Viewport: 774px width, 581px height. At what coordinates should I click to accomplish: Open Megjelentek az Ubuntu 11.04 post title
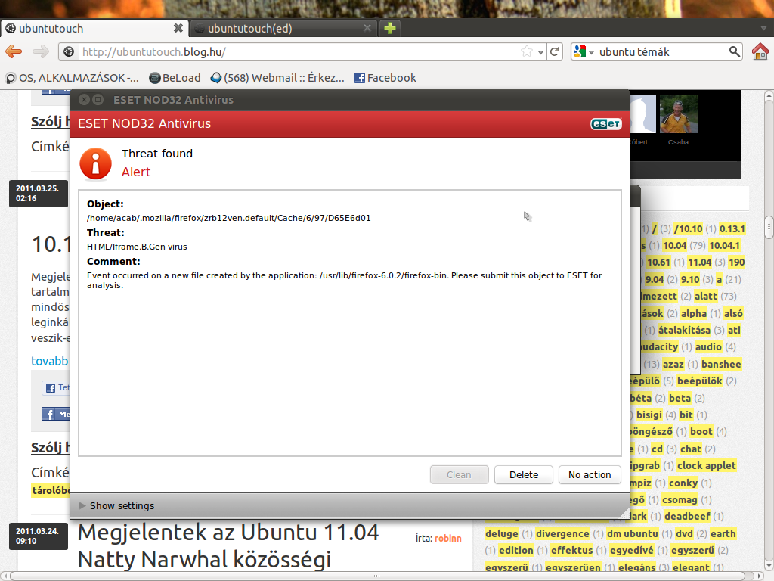[x=228, y=546]
